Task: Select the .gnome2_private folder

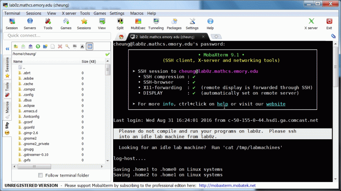Action: click(x=36, y=144)
